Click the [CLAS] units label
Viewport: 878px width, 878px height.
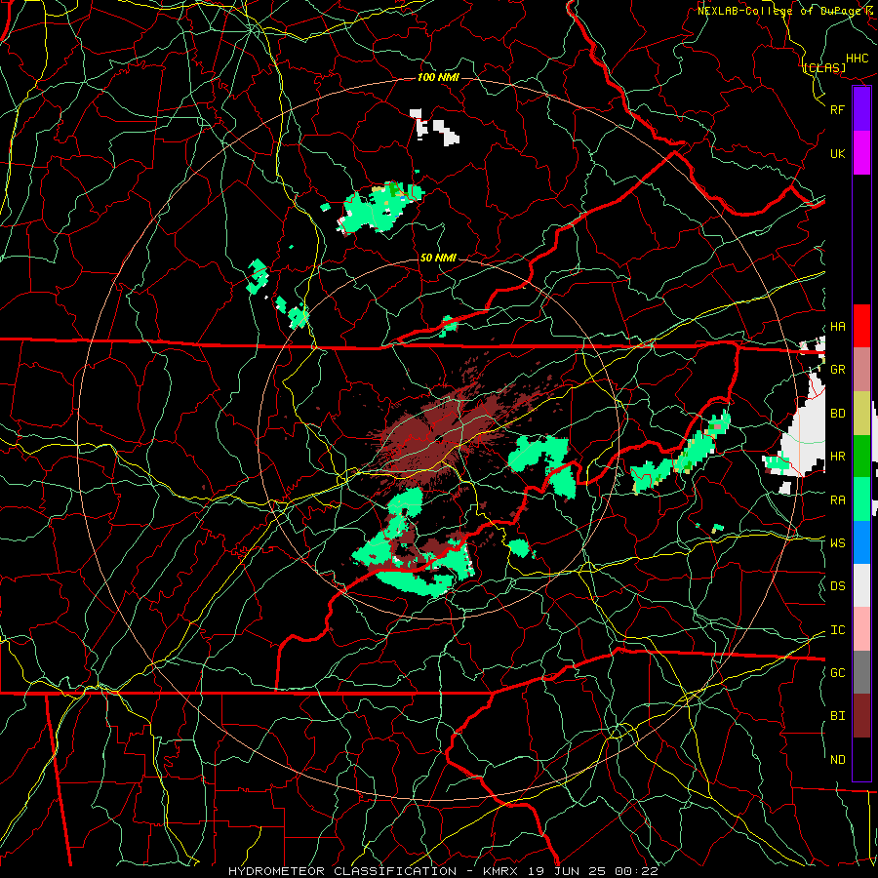click(x=824, y=68)
